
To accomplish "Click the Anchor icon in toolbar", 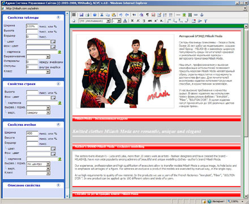I will pyautogui.click(x=201, y=15).
